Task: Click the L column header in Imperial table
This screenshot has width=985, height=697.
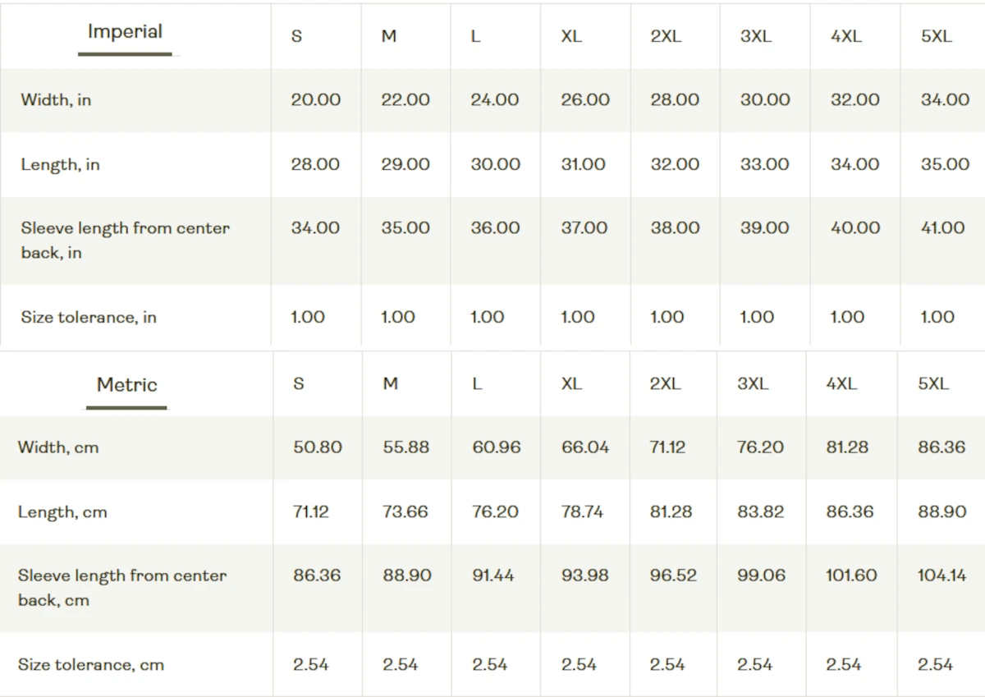Action: click(475, 37)
